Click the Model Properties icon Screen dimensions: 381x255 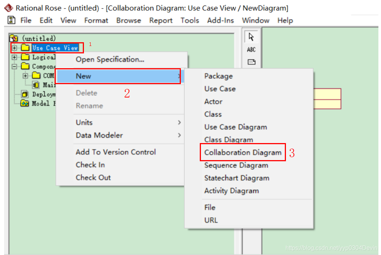(x=25, y=103)
